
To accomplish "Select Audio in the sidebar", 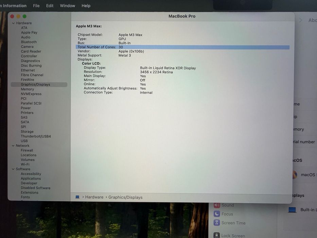I will pyautogui.click(x=26, y=37).
